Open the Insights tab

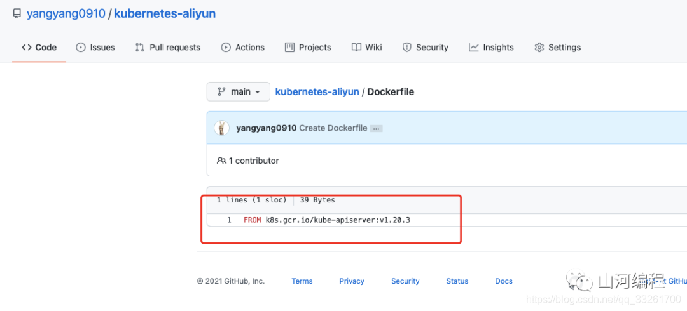pyautogui.click(x=490, y=47)
